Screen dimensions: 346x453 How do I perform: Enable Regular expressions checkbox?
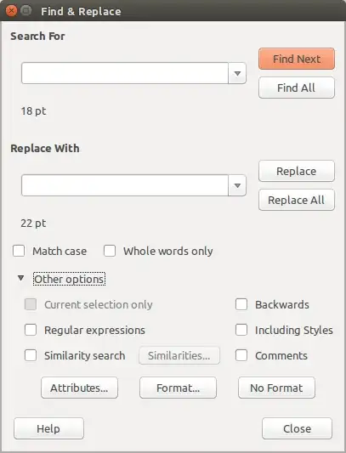coord(31,330)
